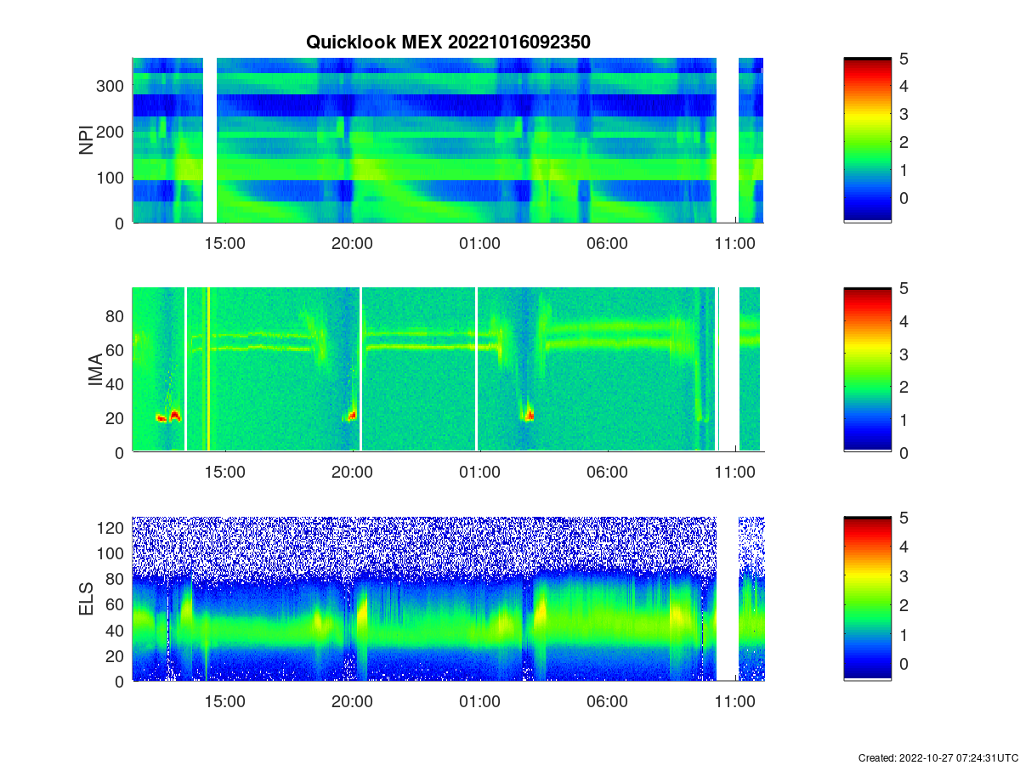Select the ELS y-axis label
This screenshot has width=1020, height=765.
[87, 599]
